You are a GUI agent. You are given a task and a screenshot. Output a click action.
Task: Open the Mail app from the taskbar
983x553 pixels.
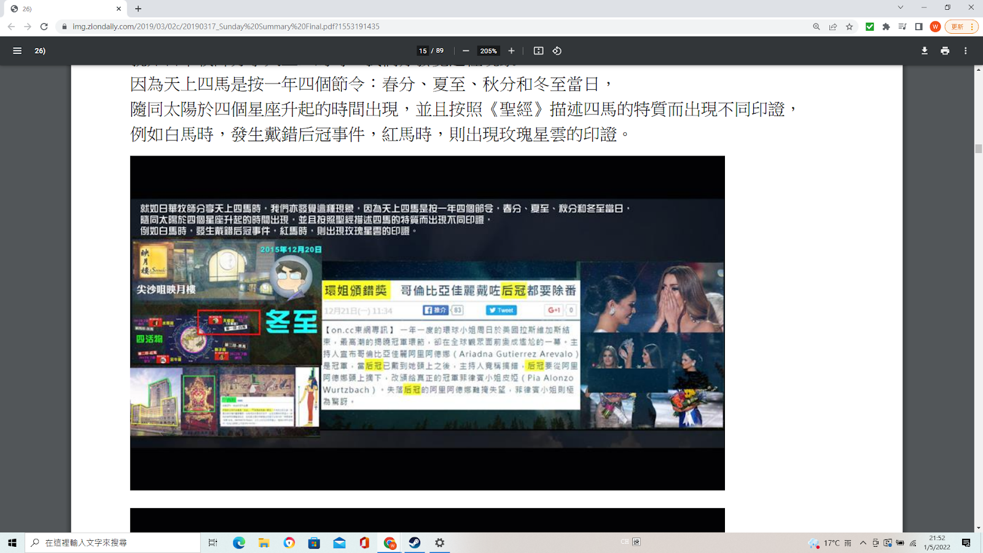tap(339, 543)
